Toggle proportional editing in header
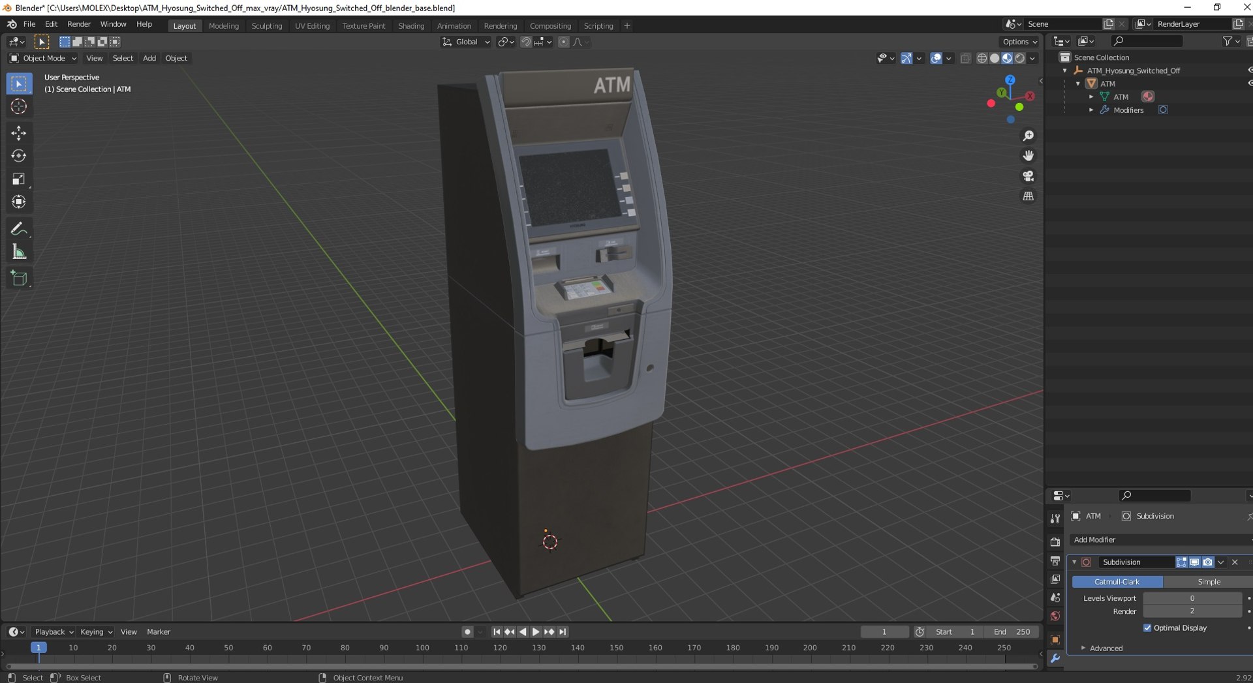The height and width of the screenshot is (683, 1253). click(563, 42)
